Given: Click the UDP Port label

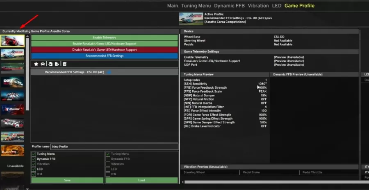Looking at the screenshot, I should coord(190,65).
